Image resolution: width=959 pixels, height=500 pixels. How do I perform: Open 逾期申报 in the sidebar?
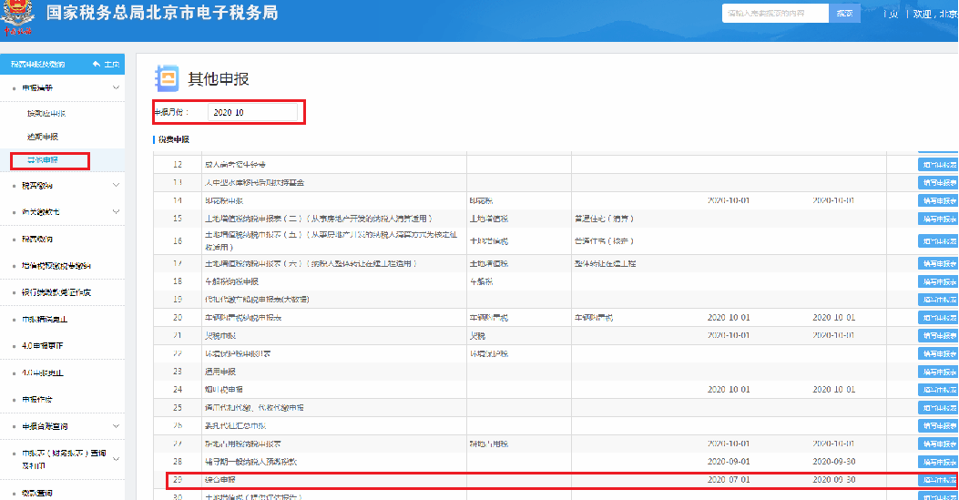click(42, 137)
